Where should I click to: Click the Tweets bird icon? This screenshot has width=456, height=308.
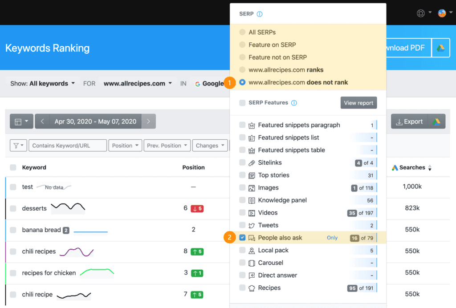252,226
